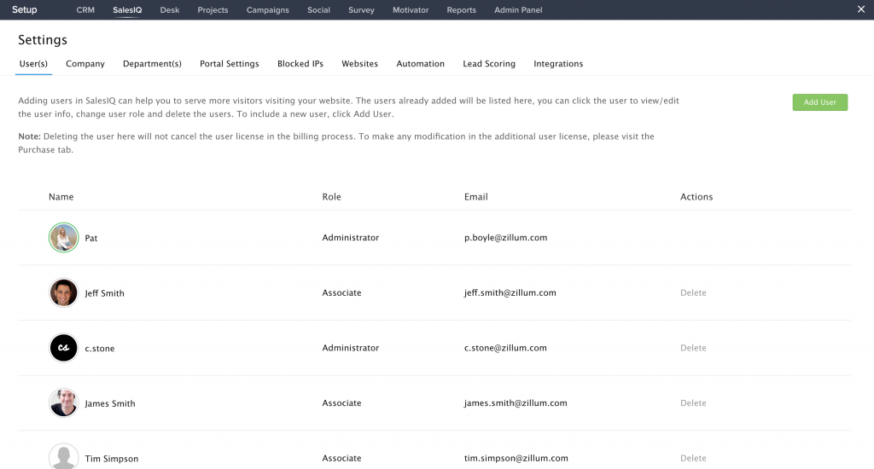Delete the c.stone user
874x469 pixels.
693,348
